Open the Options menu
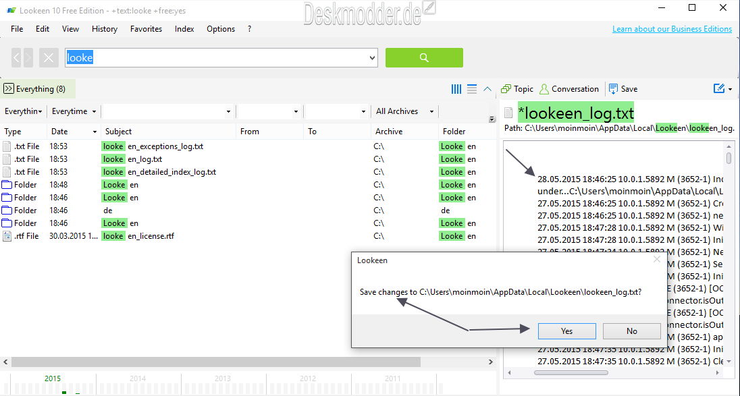Viewport: 740px width, 396px height. pos(220,29)
